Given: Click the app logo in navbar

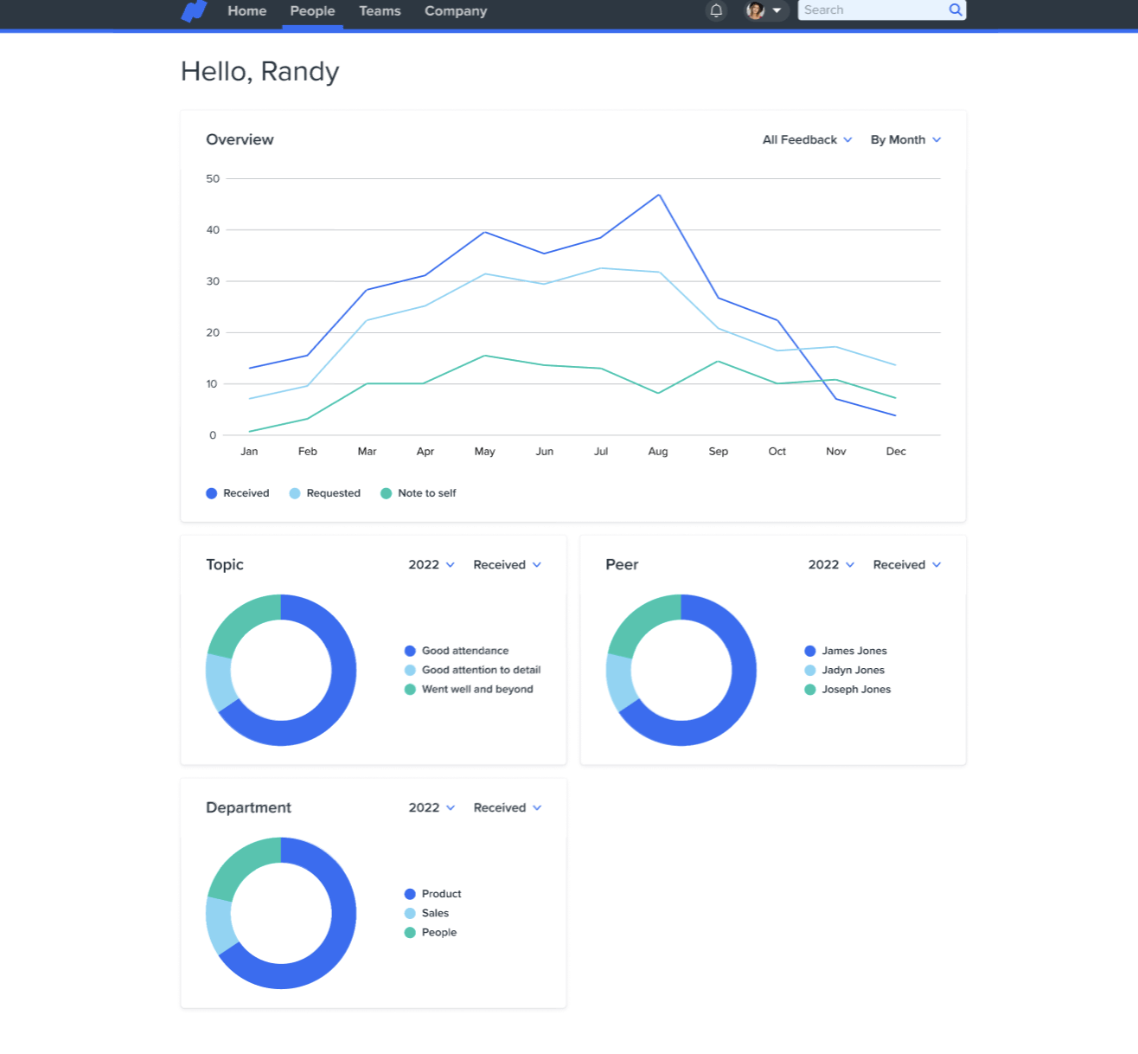Looking at the screenshot, I should (x=194, y=11).
